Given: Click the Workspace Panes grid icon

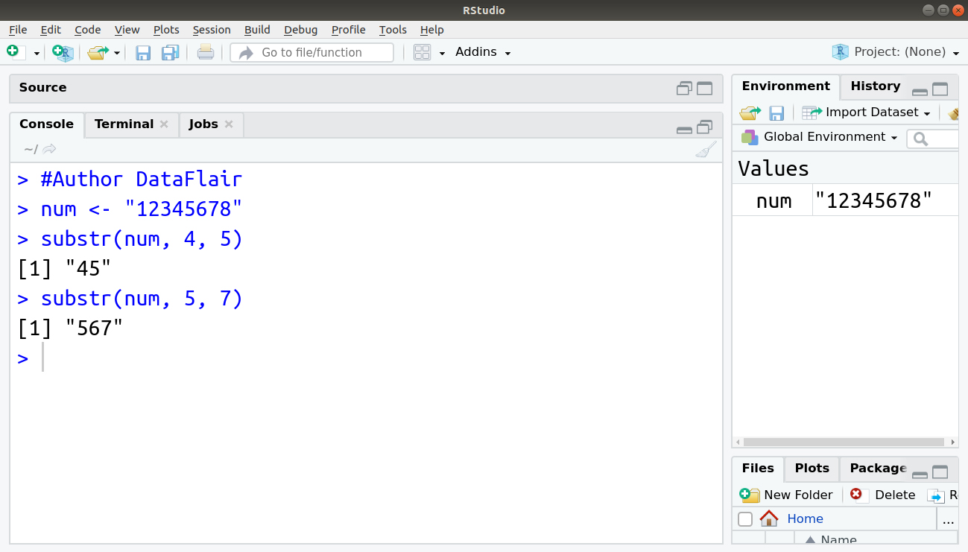Looking at the screenshot, I should [x=423, y=52].
